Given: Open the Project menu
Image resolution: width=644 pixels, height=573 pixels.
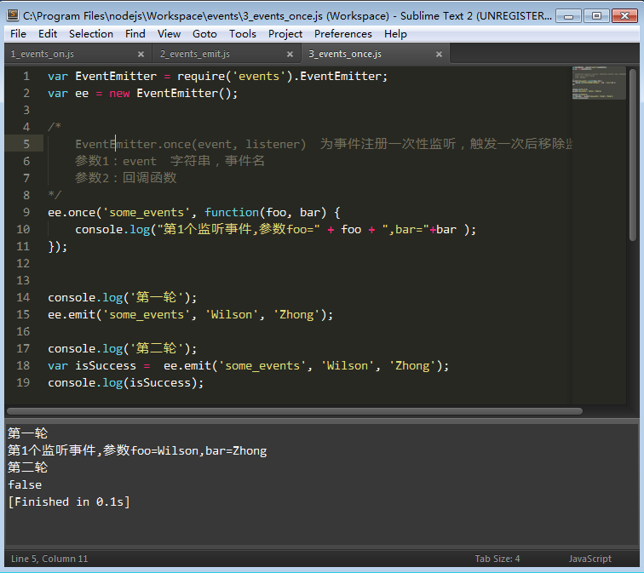Looking at the screenshot, I should 285,34.
